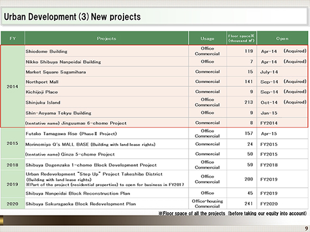
Task: Click open date 'Apr-15'
Action: (269, 134)
